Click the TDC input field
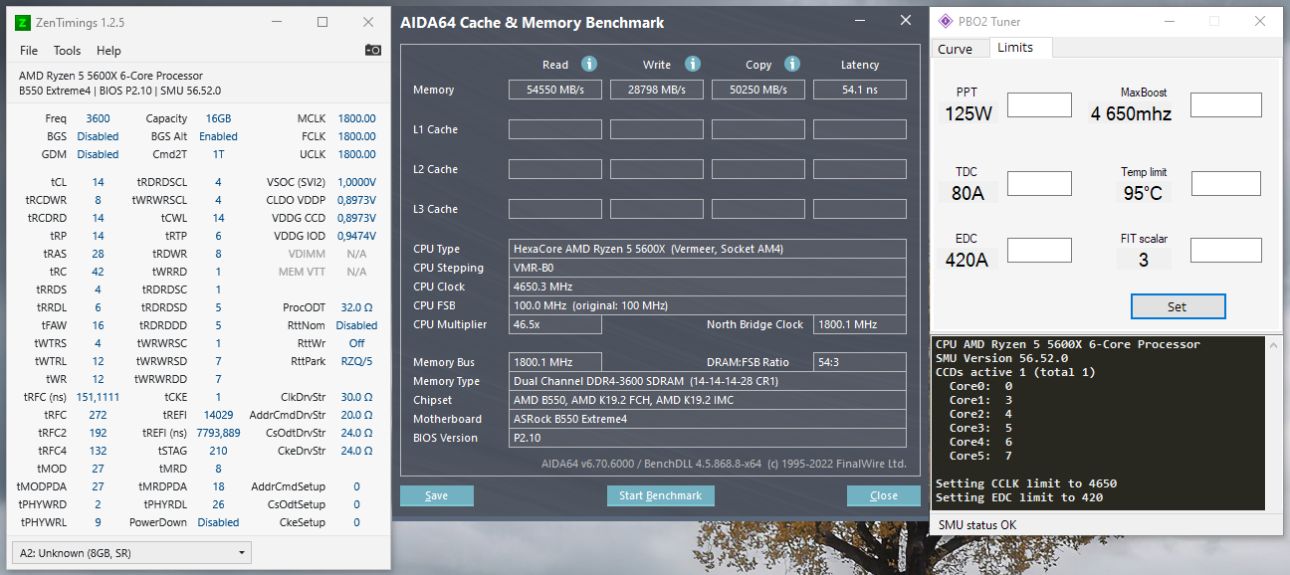 pos(1039,183)
